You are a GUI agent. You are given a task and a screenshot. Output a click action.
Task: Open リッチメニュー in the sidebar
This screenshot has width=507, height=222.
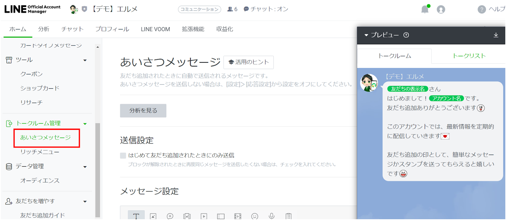tap(40, 152)
